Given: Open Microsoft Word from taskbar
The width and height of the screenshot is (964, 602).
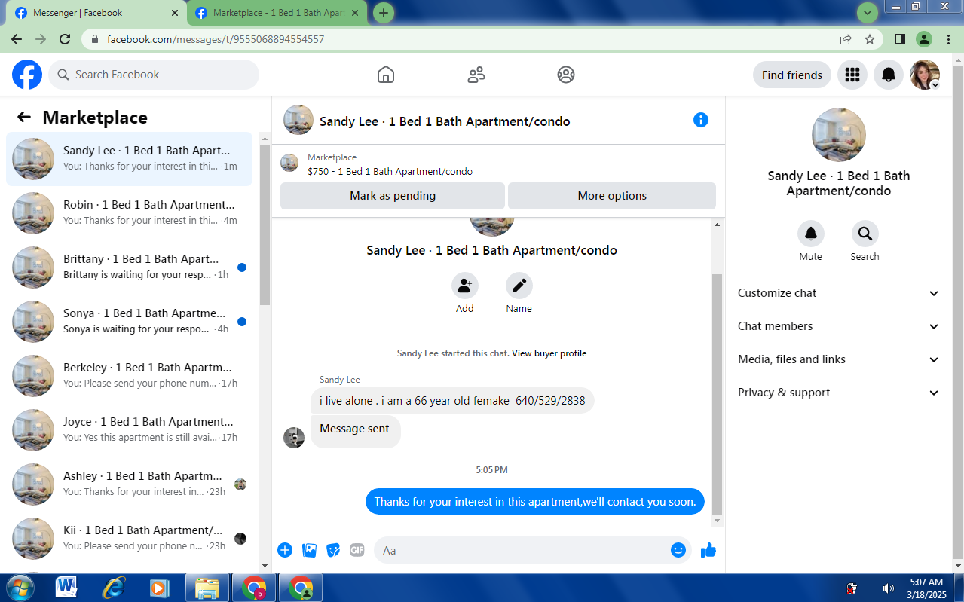Looking at the screenshot, I should 66,588.
